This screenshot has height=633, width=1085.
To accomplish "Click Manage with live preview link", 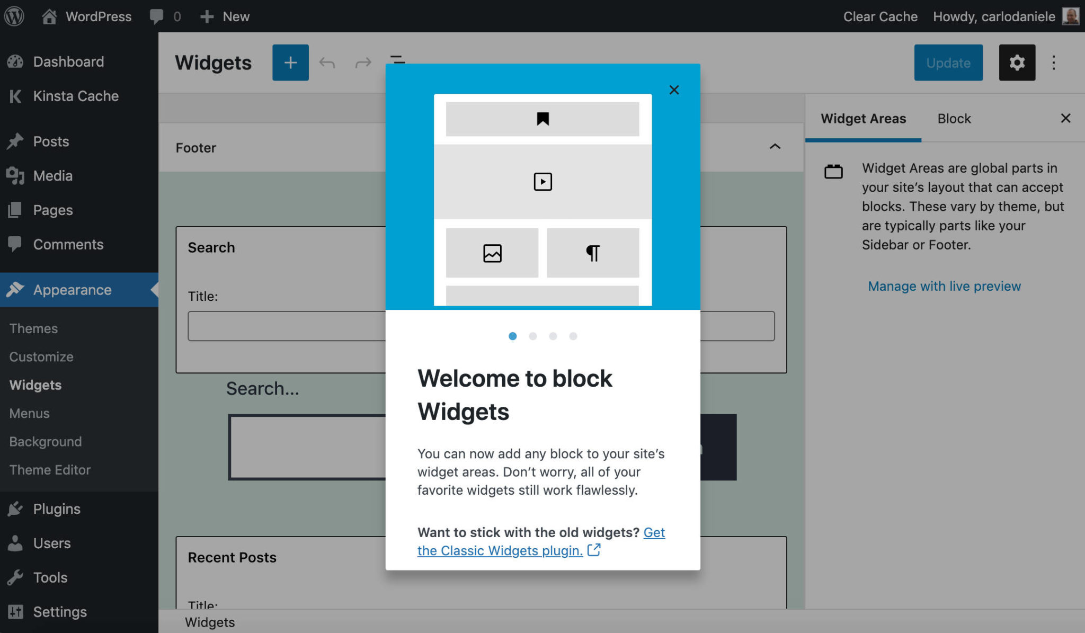I will 944,285.
